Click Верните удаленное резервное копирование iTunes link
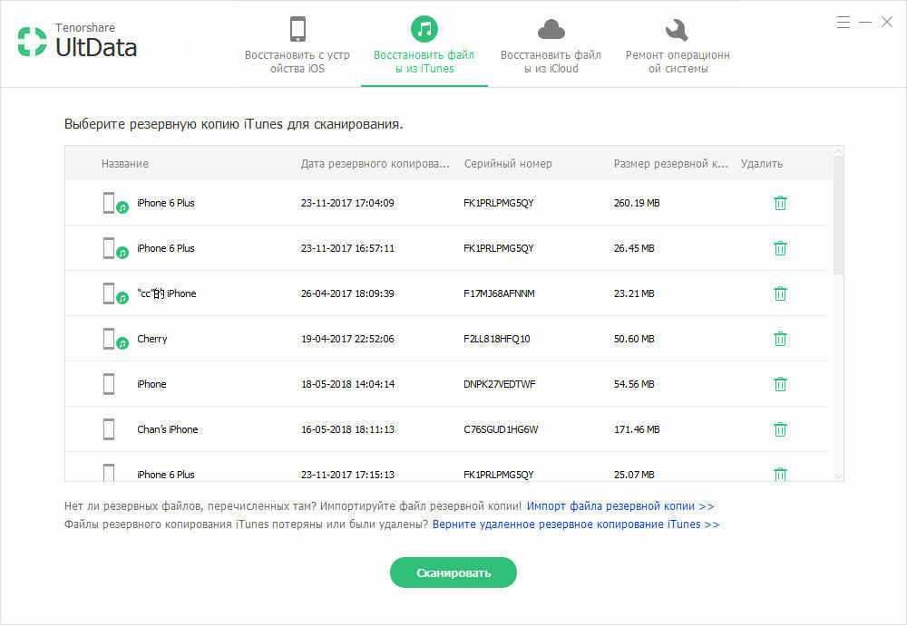 575,524
